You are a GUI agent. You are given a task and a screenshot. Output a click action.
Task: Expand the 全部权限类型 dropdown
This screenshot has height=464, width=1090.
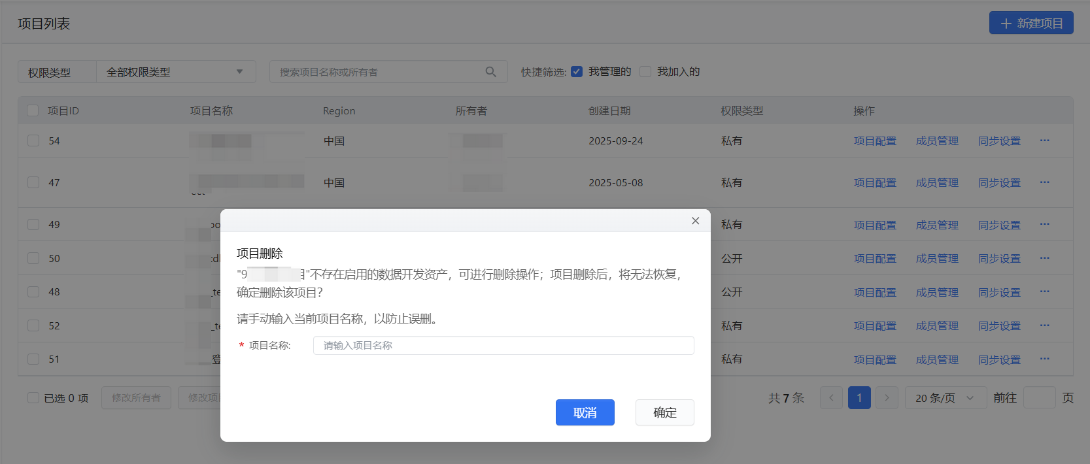(x=175, y=72)
